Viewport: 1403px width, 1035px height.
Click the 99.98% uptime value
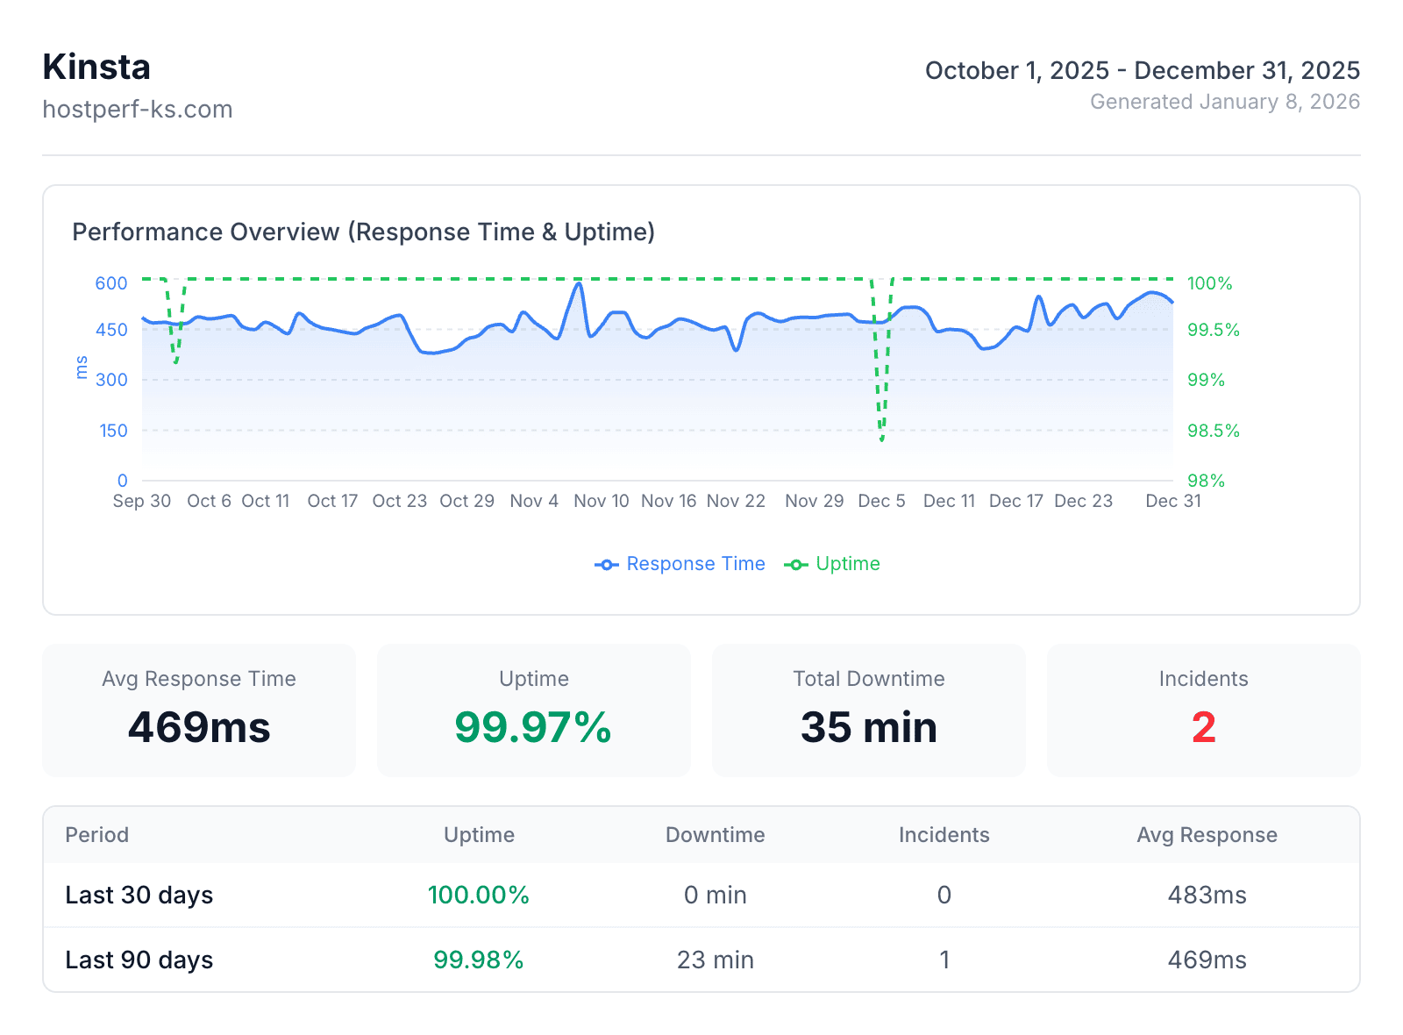(x=479, y=960)
